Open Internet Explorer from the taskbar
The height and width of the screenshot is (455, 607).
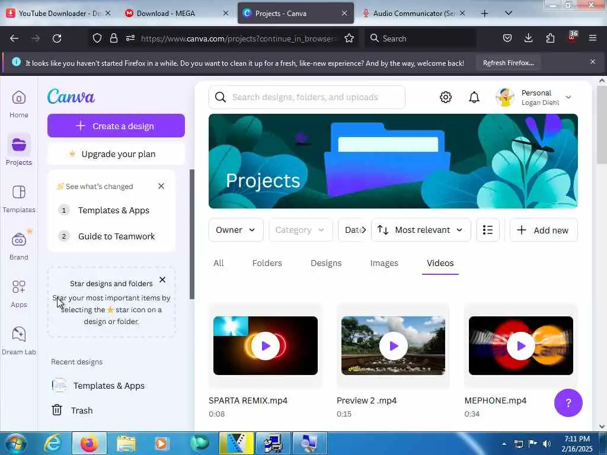coord(53,443)
